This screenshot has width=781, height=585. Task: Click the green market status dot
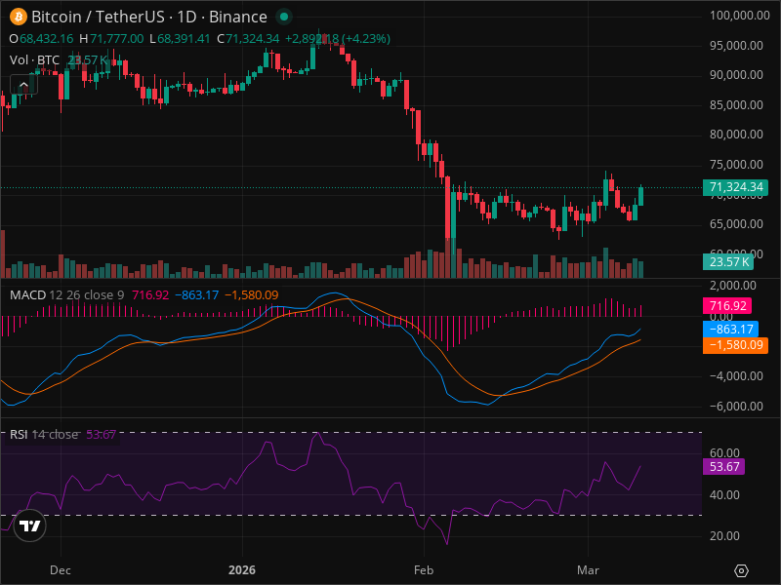[284, 17]
